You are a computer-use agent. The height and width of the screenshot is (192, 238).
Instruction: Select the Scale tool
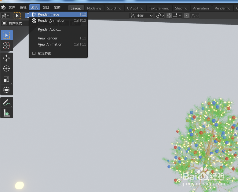6,79
